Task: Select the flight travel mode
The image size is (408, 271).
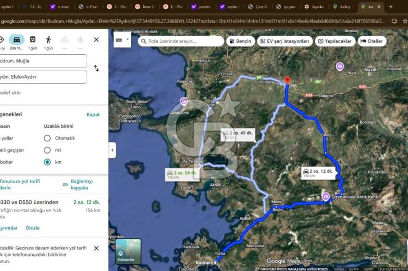Action: coord(80,40)
